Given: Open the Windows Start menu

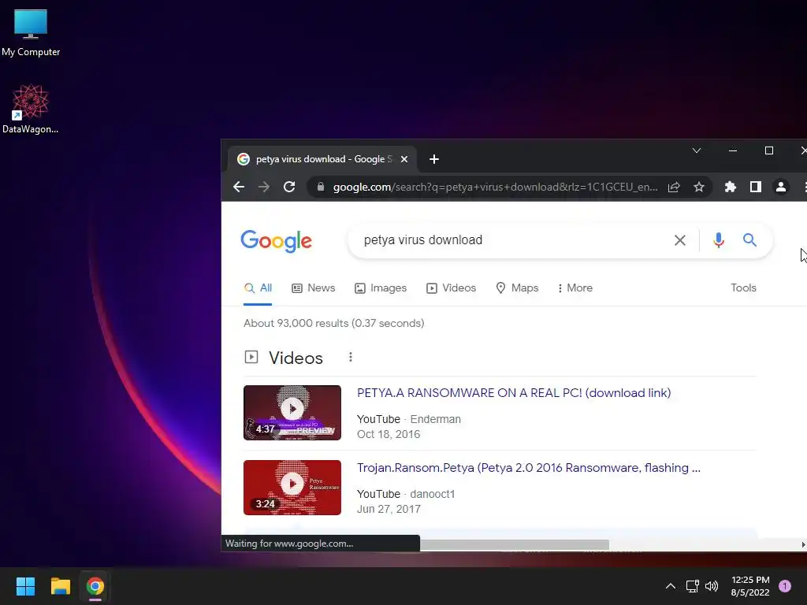Looking at the screenshot, I should (x=25, y=586).
